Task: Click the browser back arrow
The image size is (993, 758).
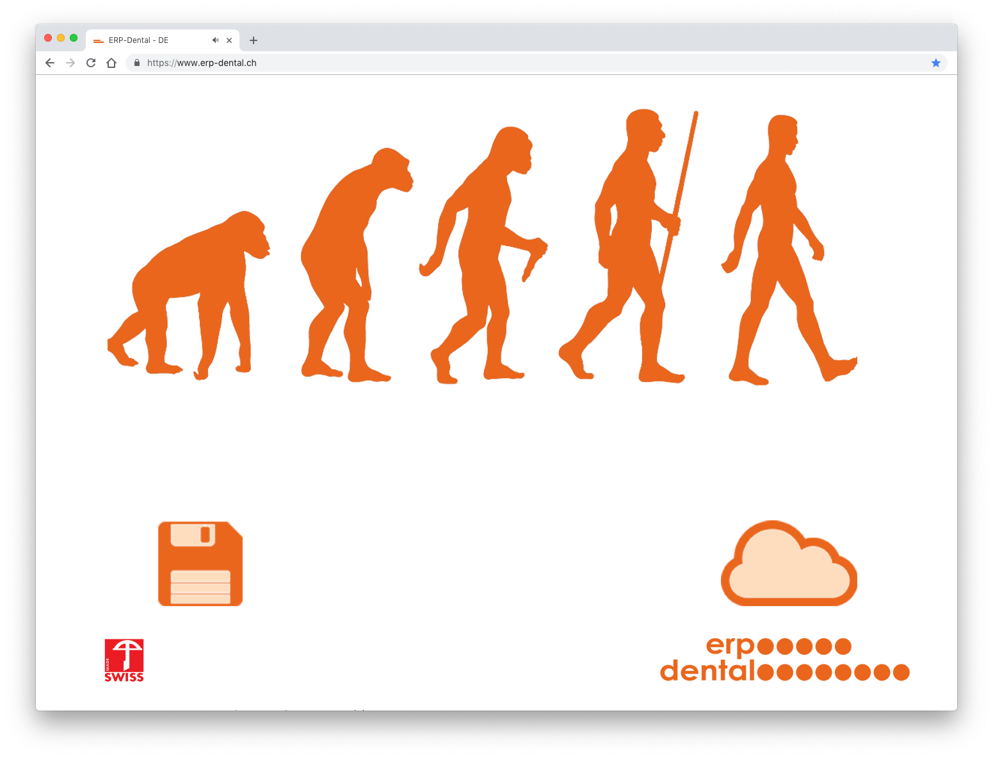Action: pos(50,63)
